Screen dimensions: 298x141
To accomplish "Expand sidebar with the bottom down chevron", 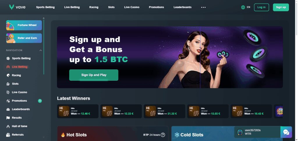I will click(44, 137).
